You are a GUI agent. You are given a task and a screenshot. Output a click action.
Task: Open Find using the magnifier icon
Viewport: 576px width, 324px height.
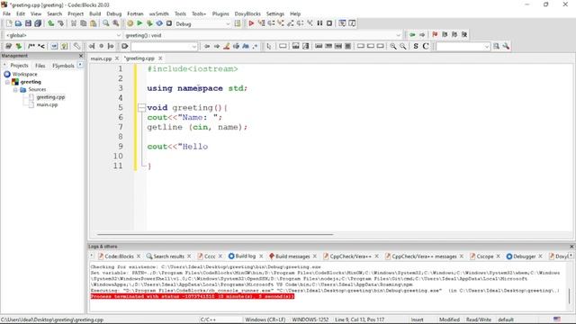coord(106,23)
